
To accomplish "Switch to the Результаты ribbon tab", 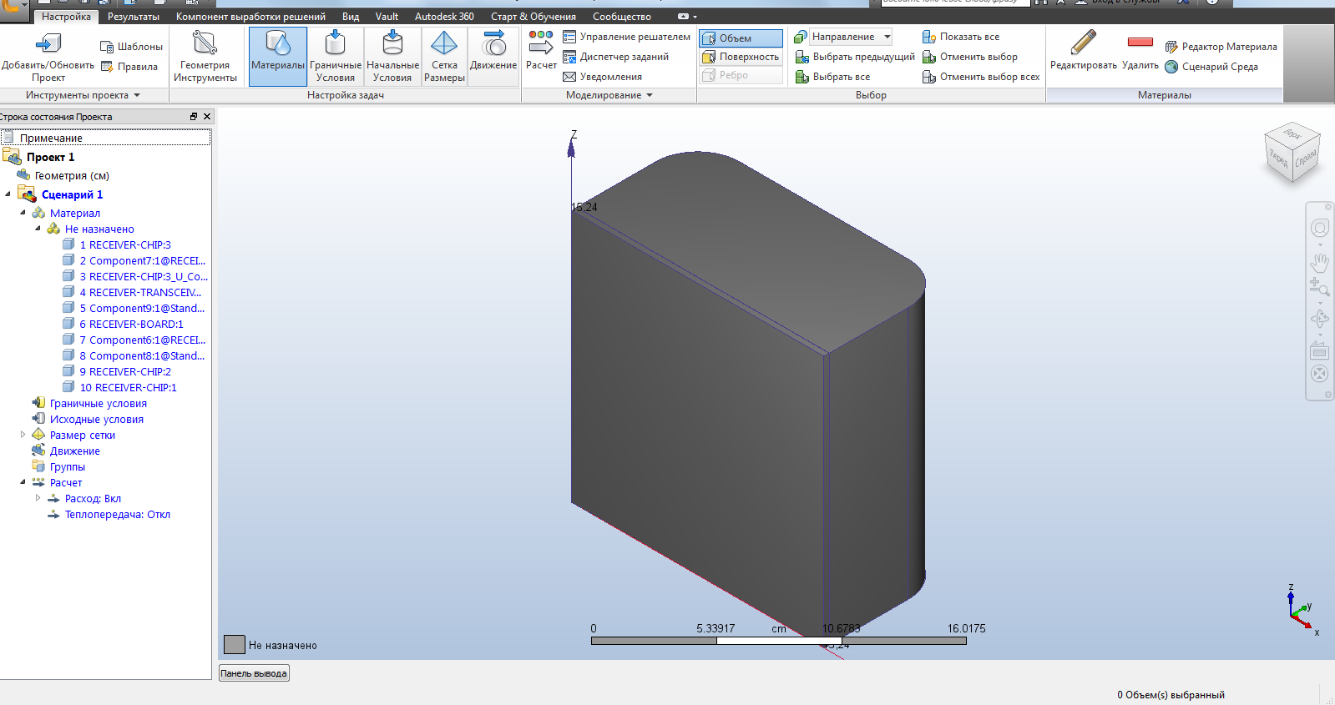I will click(134, 17).
